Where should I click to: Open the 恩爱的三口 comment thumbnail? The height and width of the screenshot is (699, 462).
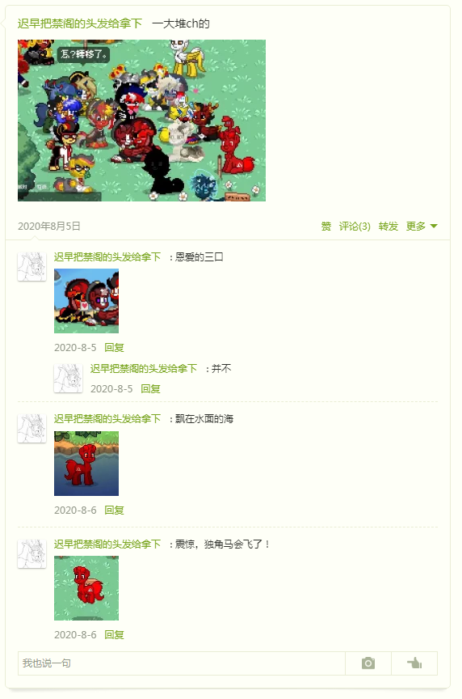(x=86, y=301)
